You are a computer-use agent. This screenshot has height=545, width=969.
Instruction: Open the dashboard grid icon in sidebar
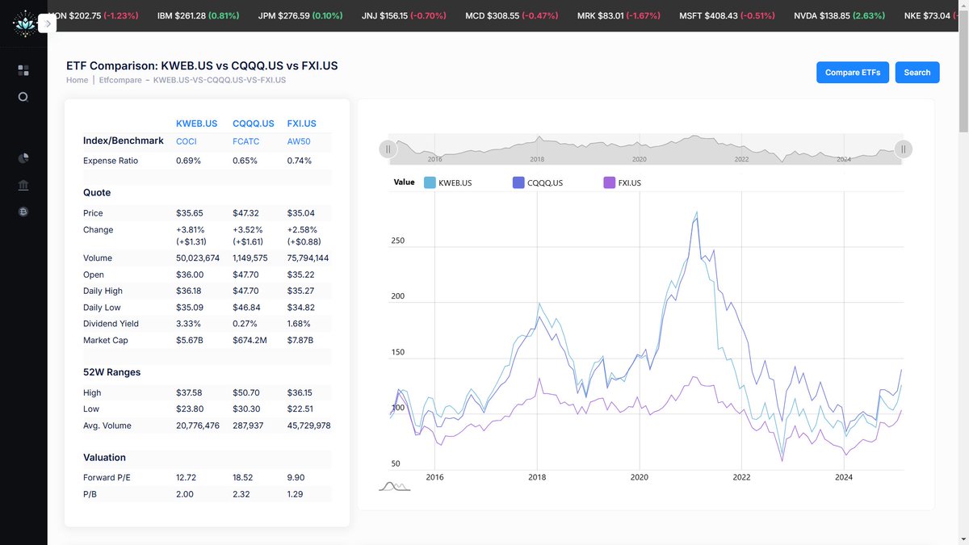[23, 70]
